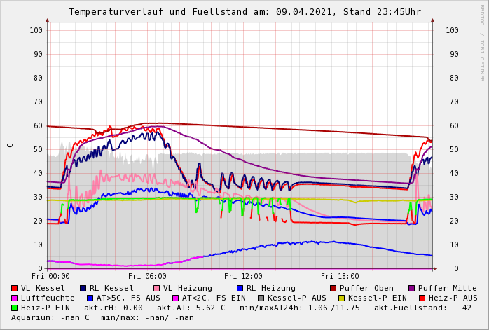The image size is (489, 330).
Task: Click the green Heiz-P EIN swatch
Action: click(x=15, y=308)
